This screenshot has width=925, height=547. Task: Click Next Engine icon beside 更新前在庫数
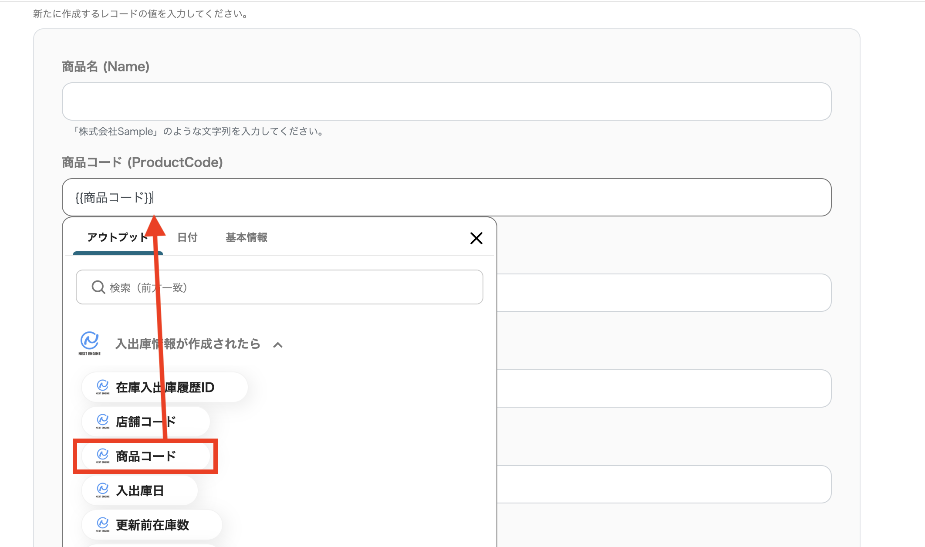103,524
